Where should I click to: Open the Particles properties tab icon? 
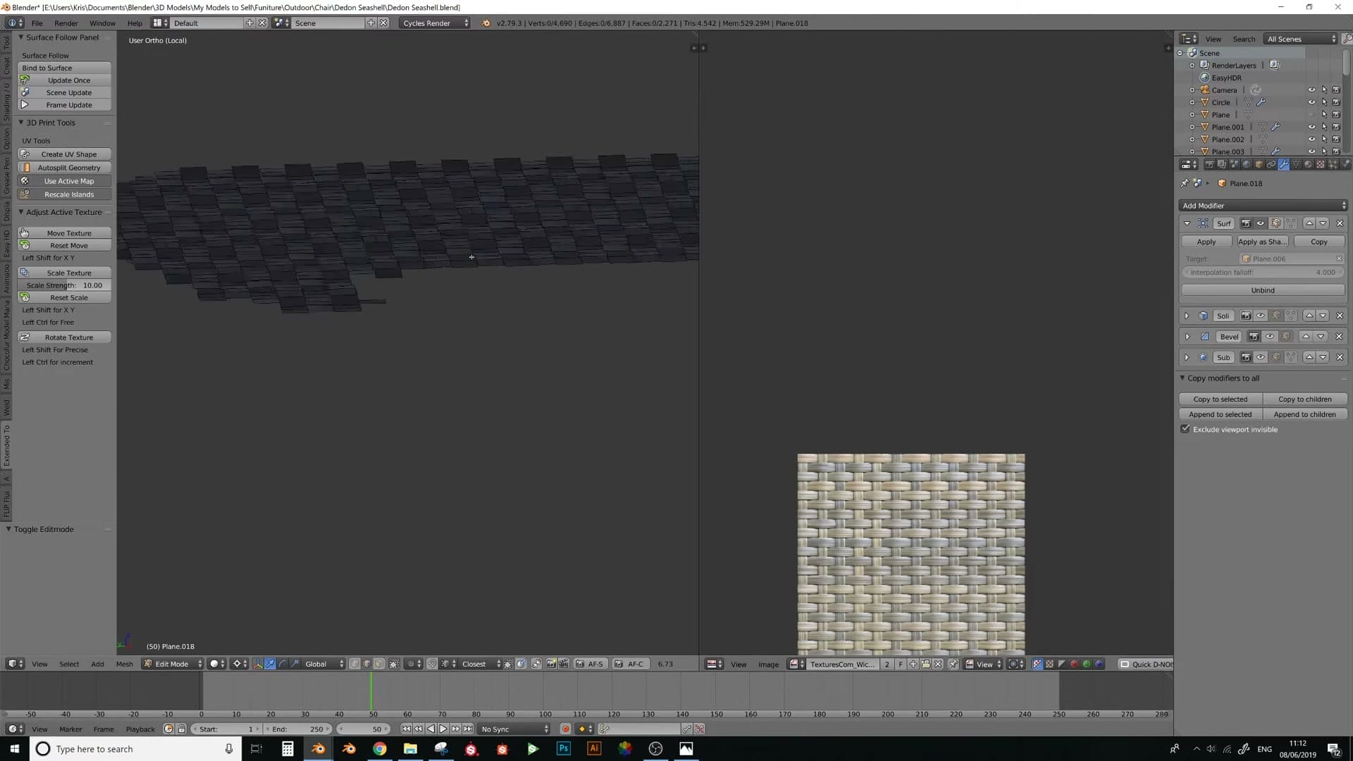point(1333,164)
